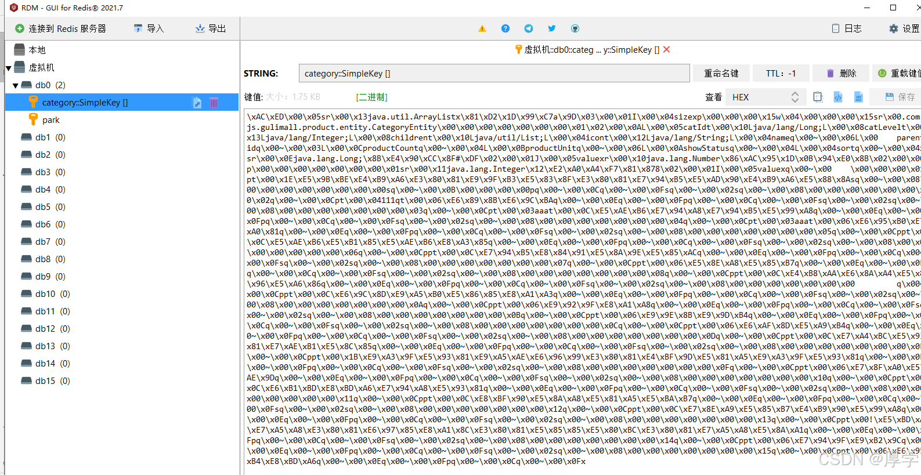Delete category::SimpleKey via trash icon

214,103
